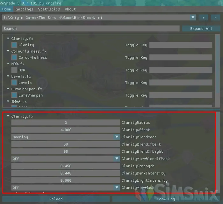Collapse the Clarity.fx node in the technique list
This screenshot has height=204, width=223.
pyautogui.click(x=8, y=39)
